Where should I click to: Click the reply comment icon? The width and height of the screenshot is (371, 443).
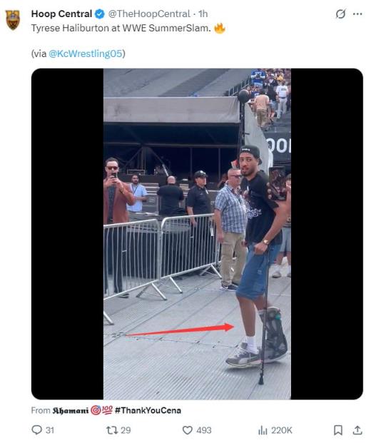pyautogui.click(x=36, y=429)
